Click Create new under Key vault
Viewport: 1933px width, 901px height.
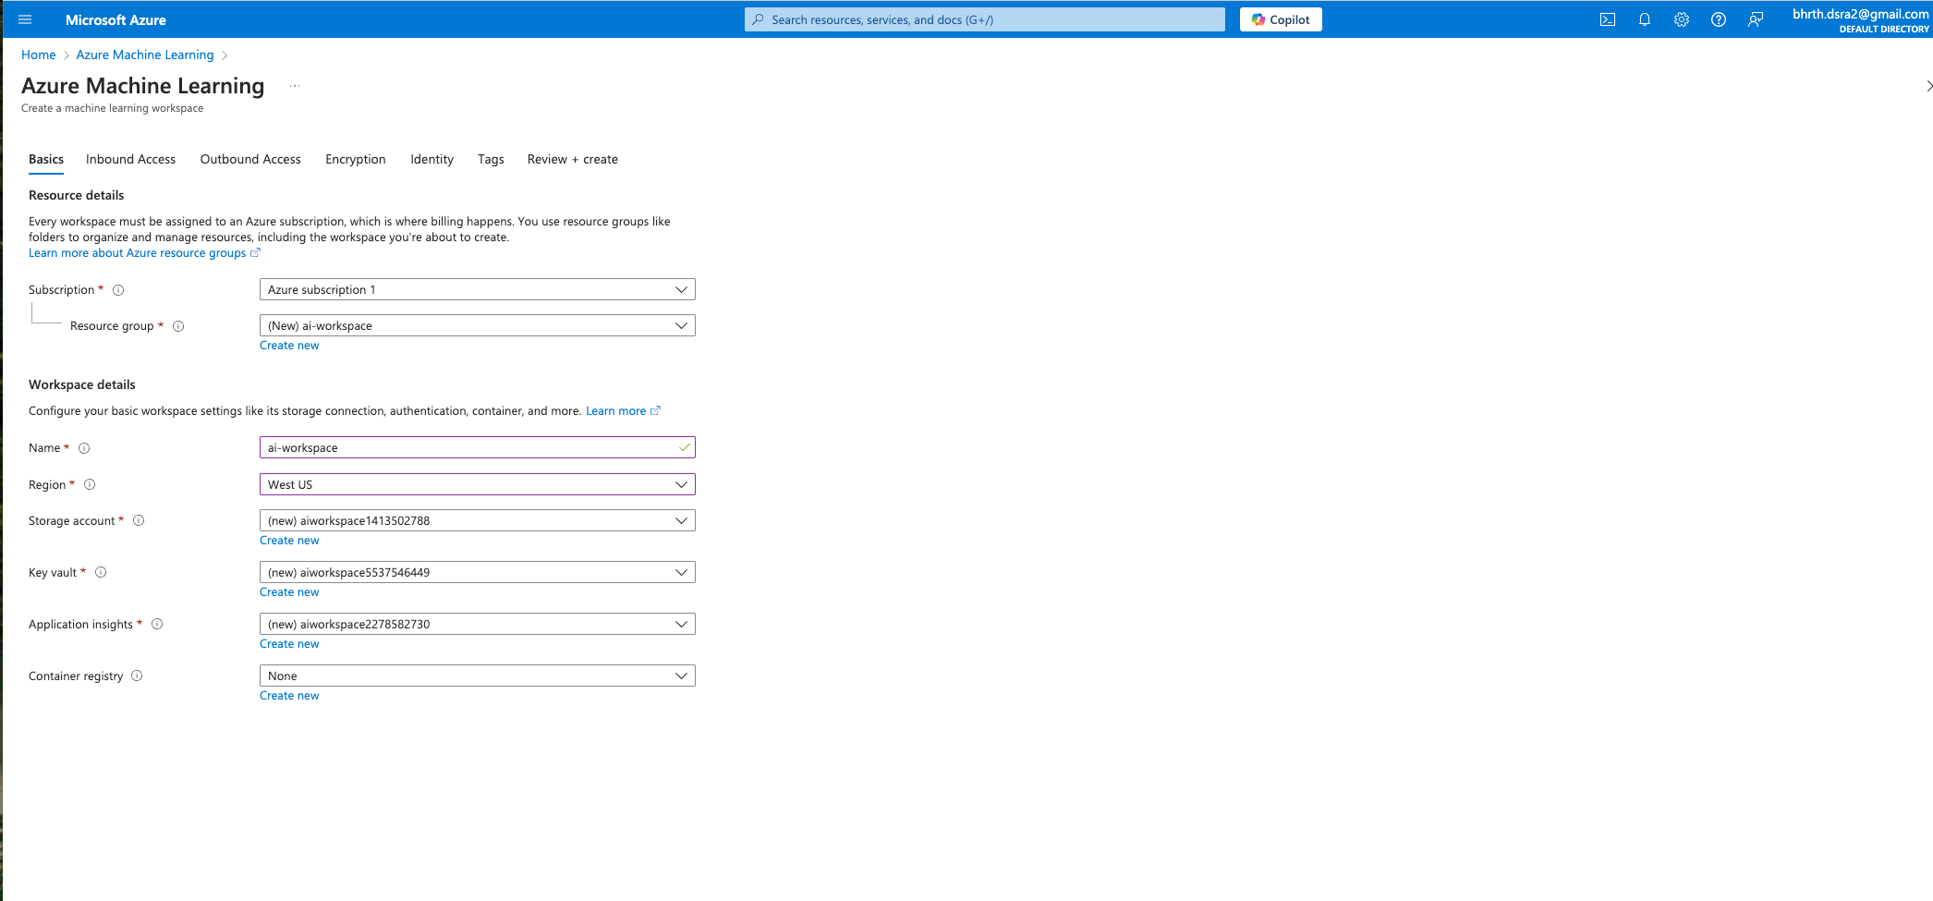click(x=289, y=592)
